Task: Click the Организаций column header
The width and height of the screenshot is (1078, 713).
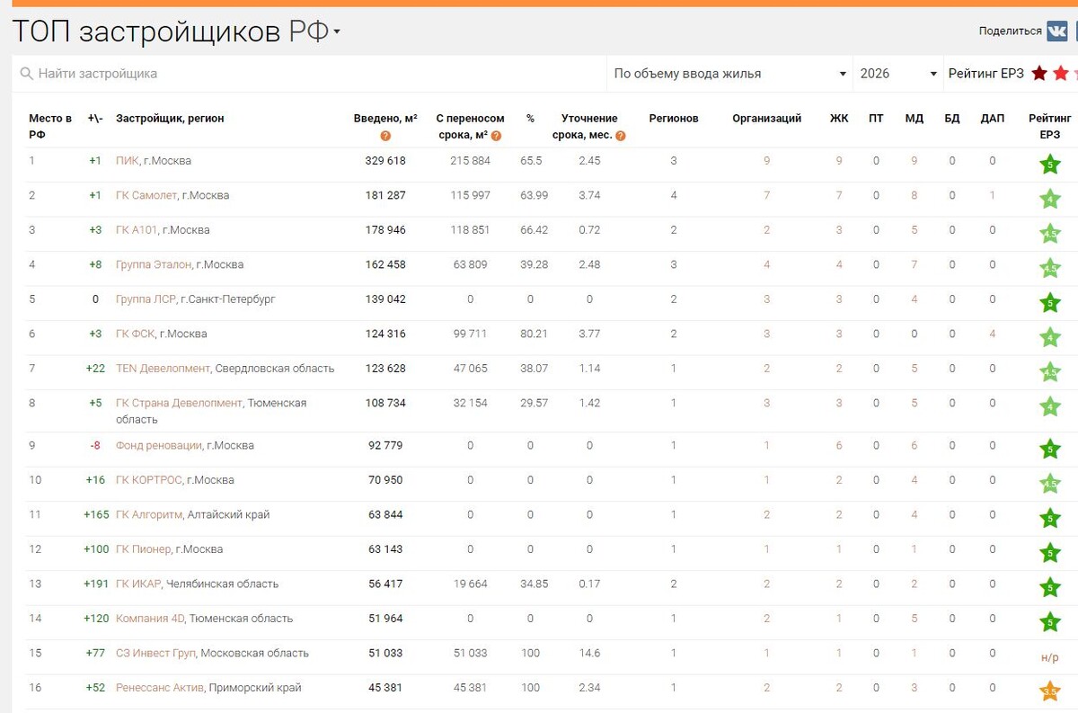Action: click(766, 119)
